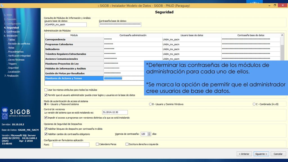The image size is (288, 162).
Task: Click the Vigencia de contraseña value 120
Action: pos(144,134)
